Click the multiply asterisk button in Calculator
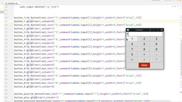The height and width of the screenshot is (102, 182). pos(156,60)
